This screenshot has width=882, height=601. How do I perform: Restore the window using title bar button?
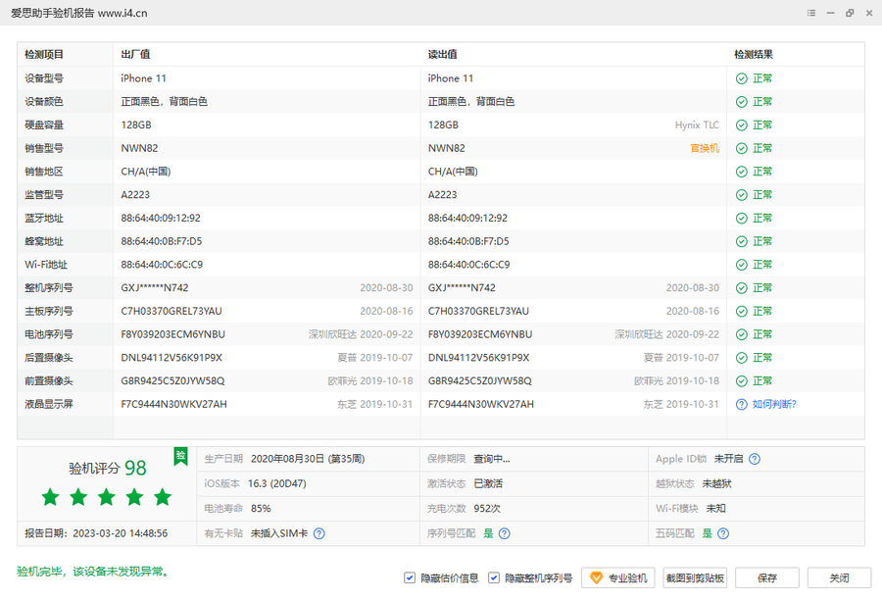click(849, 13)
